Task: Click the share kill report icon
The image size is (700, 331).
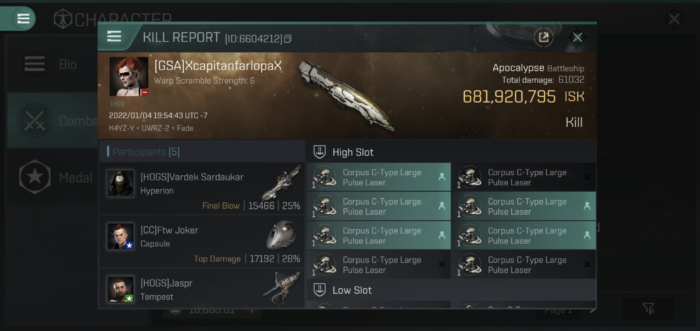Action: pyautogui.click(x=543, y=38)
